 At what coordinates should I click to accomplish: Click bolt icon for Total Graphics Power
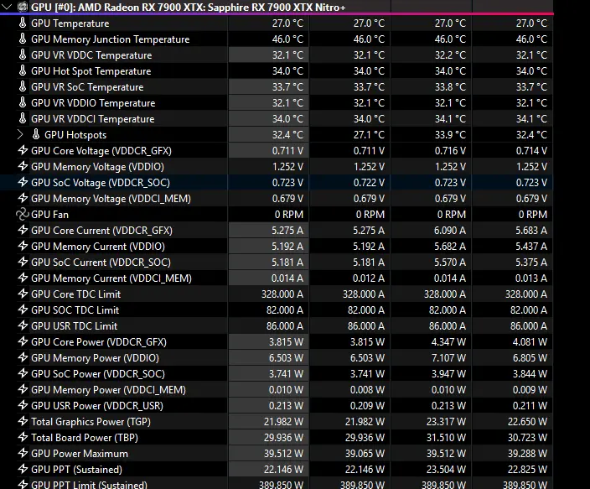coord(23,421)
